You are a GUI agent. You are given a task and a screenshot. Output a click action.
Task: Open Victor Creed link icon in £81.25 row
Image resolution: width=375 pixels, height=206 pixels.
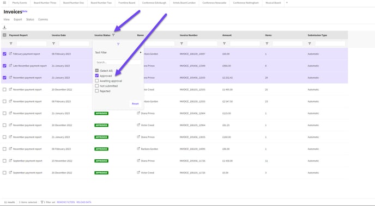pos(138,125)
